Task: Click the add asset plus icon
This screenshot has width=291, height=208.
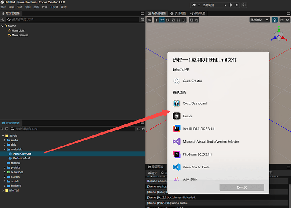Action: [x=2, y=129]
